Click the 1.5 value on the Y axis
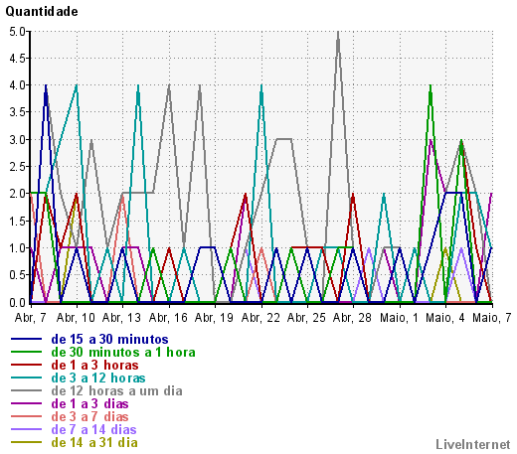Image resolution: width=517 pixels, height=454 pixels. (17, 222)
